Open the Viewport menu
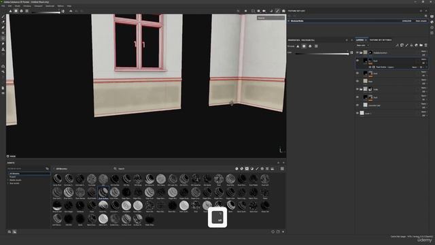435x245 pixels. pyautogui.click(x=38, y=6)
